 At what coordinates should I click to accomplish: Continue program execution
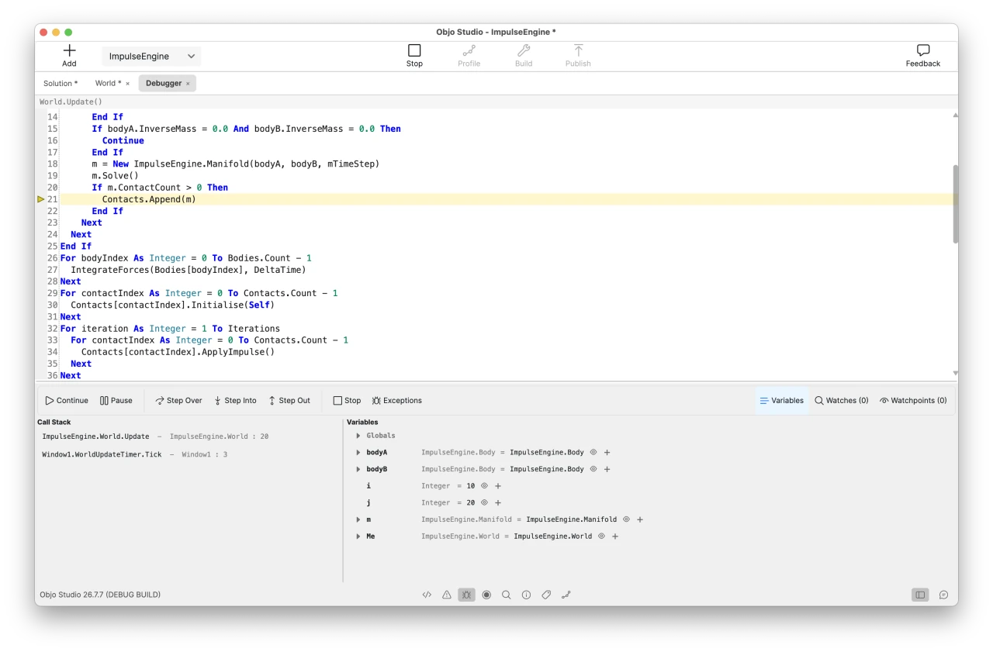coord(67,401)
